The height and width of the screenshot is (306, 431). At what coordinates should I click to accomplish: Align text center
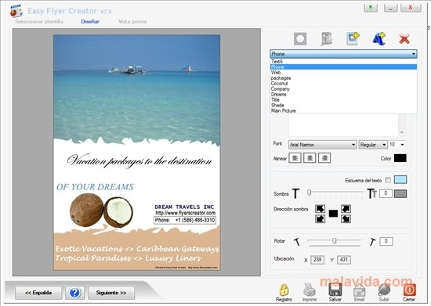coord(310,158)
